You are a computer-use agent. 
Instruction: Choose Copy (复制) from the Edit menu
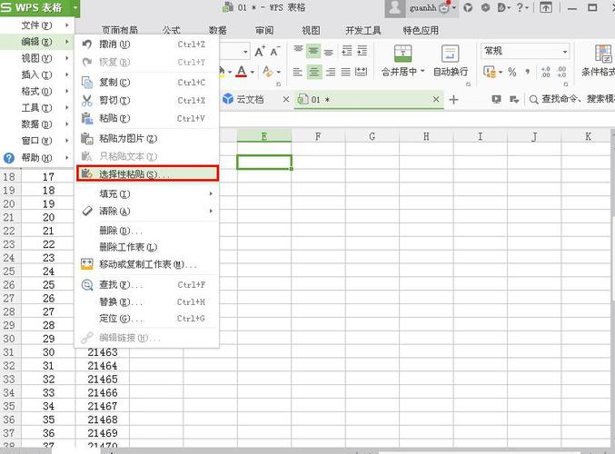point(146,83)
